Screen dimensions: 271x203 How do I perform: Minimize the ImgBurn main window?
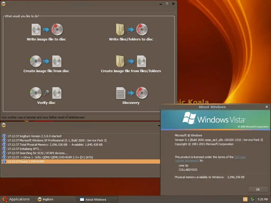[x=161, y=4]
